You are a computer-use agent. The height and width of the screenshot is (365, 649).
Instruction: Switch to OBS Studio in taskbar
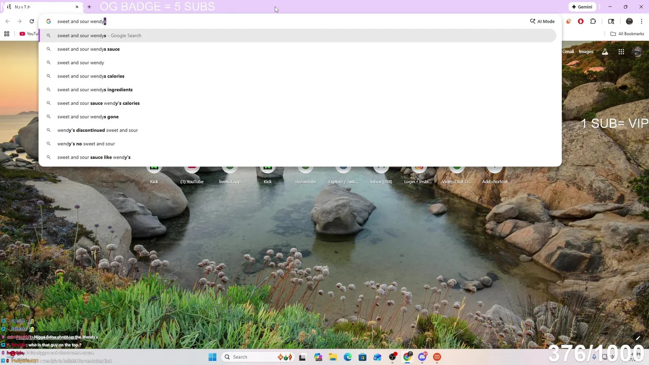(x=392, y=357)
